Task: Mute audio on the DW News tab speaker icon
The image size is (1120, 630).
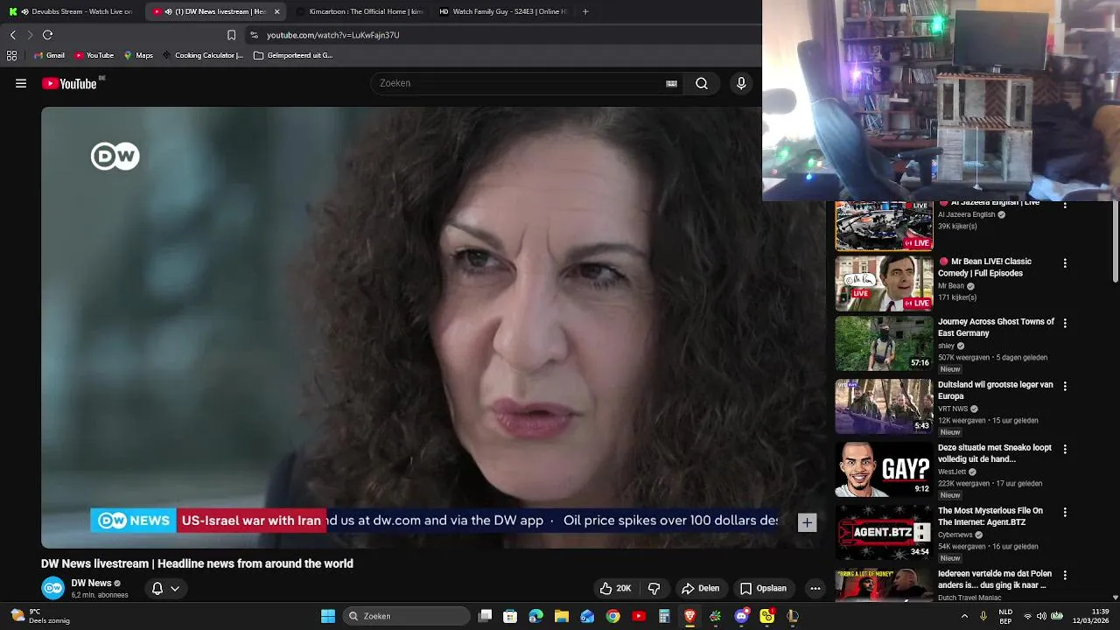Action: tap(168, 11)
